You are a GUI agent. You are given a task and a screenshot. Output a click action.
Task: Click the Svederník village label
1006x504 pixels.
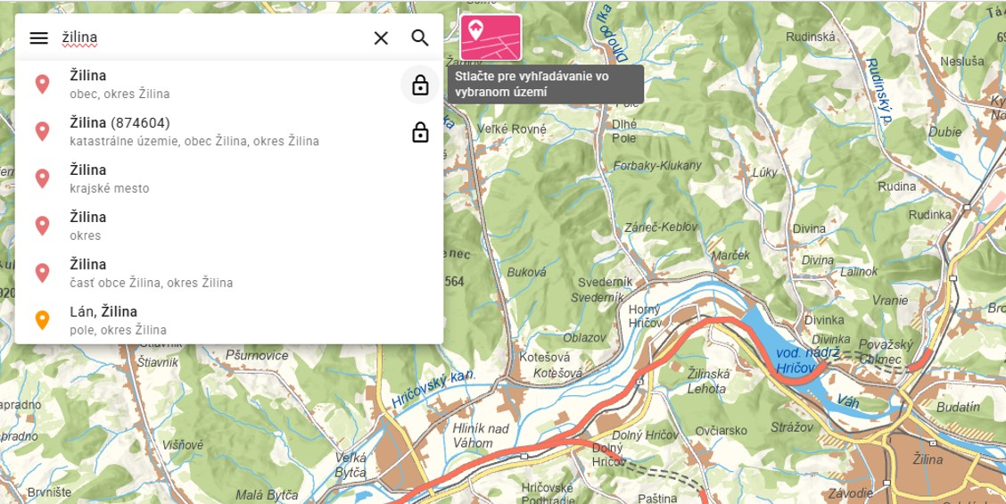click(604, 281)
